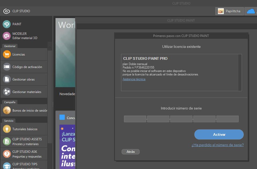This screenshot has width=257, height=169.
Task: Focus the fourth serial number field
Action: click(204, 119)
